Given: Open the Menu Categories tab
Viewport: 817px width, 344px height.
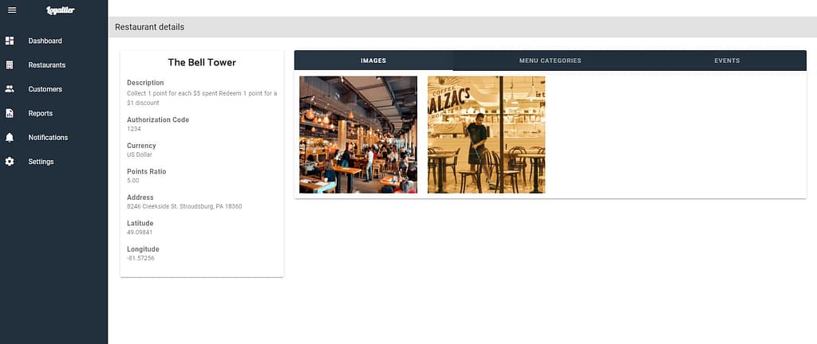Looking at the screenshot, I should click(x=550, y=61).
